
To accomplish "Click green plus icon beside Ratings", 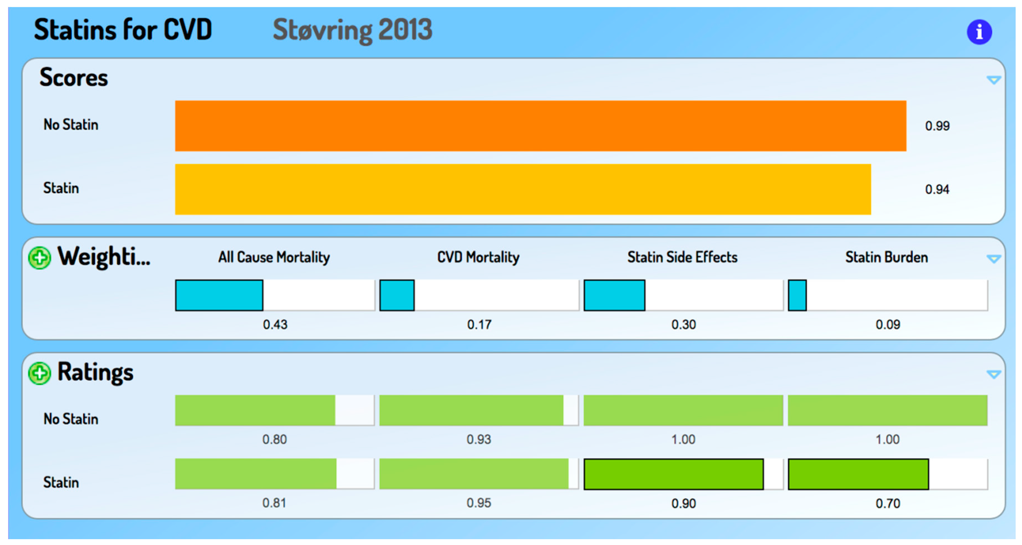I will [40, 373].
